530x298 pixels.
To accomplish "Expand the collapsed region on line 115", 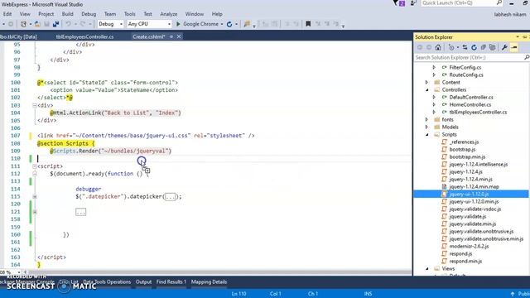I will pos(35,197).
